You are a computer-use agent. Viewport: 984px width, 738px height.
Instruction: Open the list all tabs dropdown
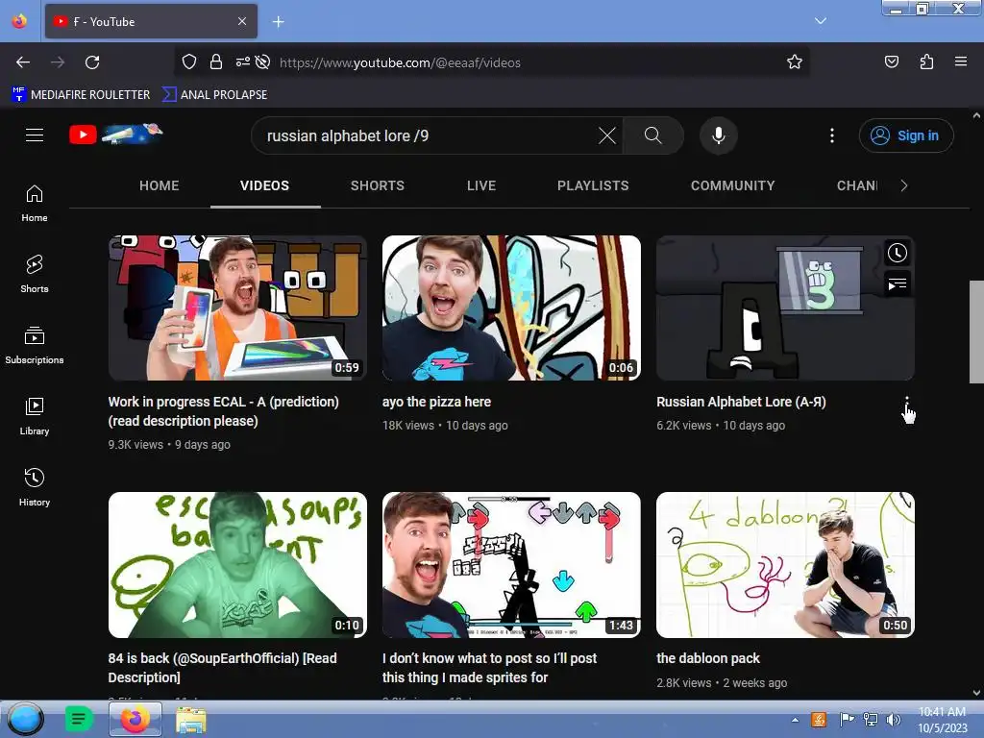tap(821, 21)
